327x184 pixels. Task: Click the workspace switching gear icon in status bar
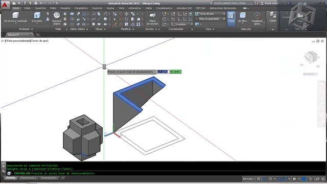tap(294, 179)
